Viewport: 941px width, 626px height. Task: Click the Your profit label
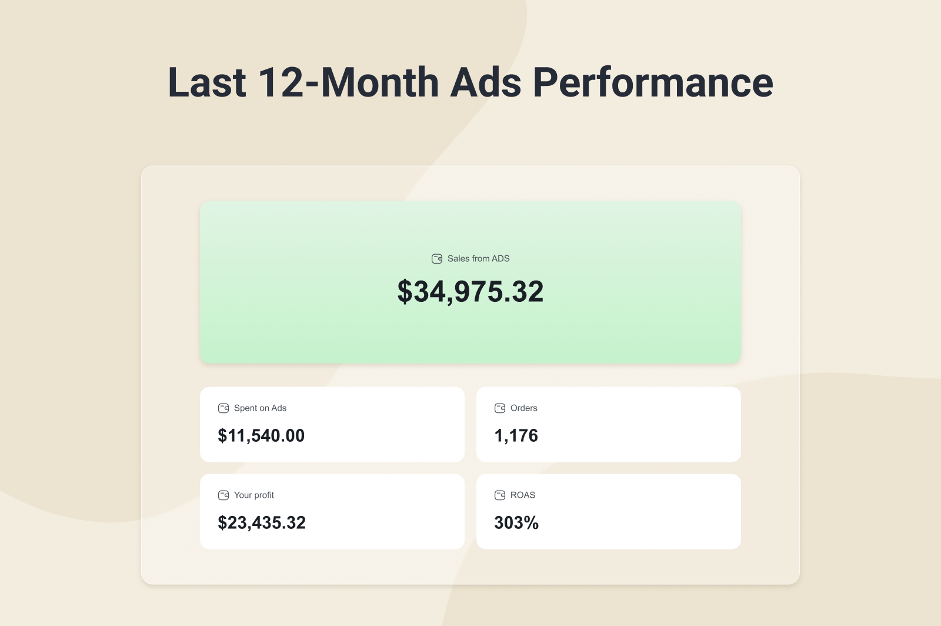(253, 495)
